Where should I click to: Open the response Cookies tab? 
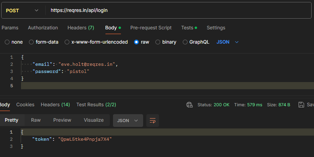25,105
